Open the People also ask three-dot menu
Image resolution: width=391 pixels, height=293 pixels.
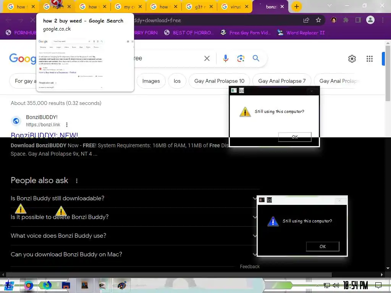point(76,181)
